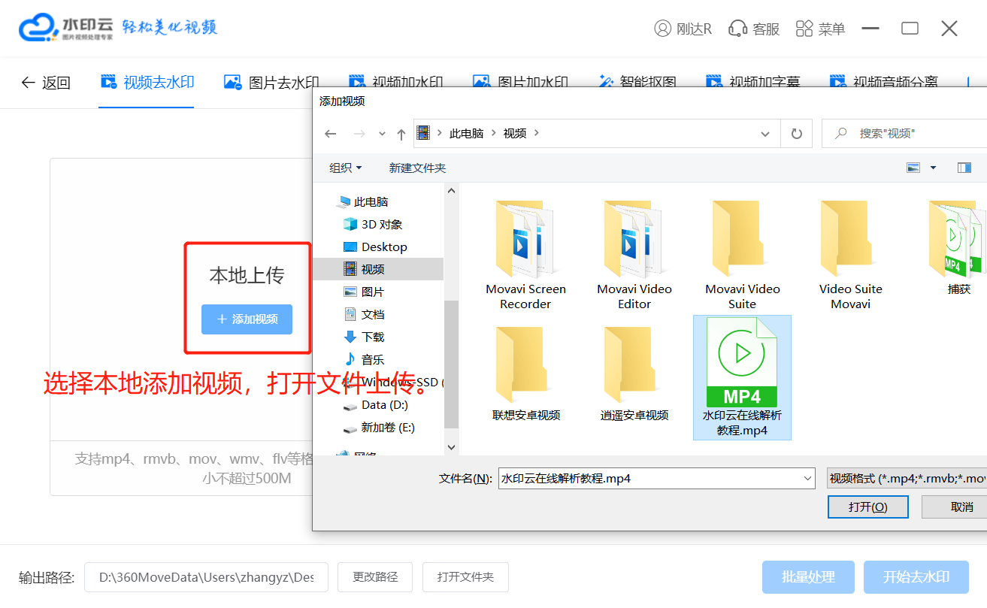Screen dimensions: 987x608
Task: Open the 组织 dropdown menu
Action: click(x=345, y=168)
